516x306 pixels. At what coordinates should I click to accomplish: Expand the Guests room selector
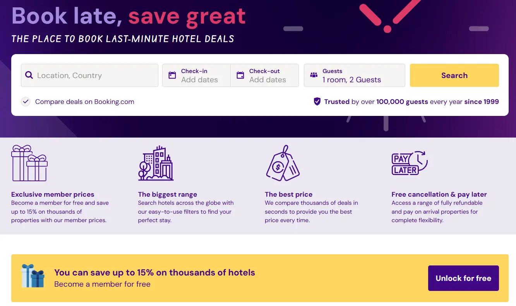pos(354,75)
